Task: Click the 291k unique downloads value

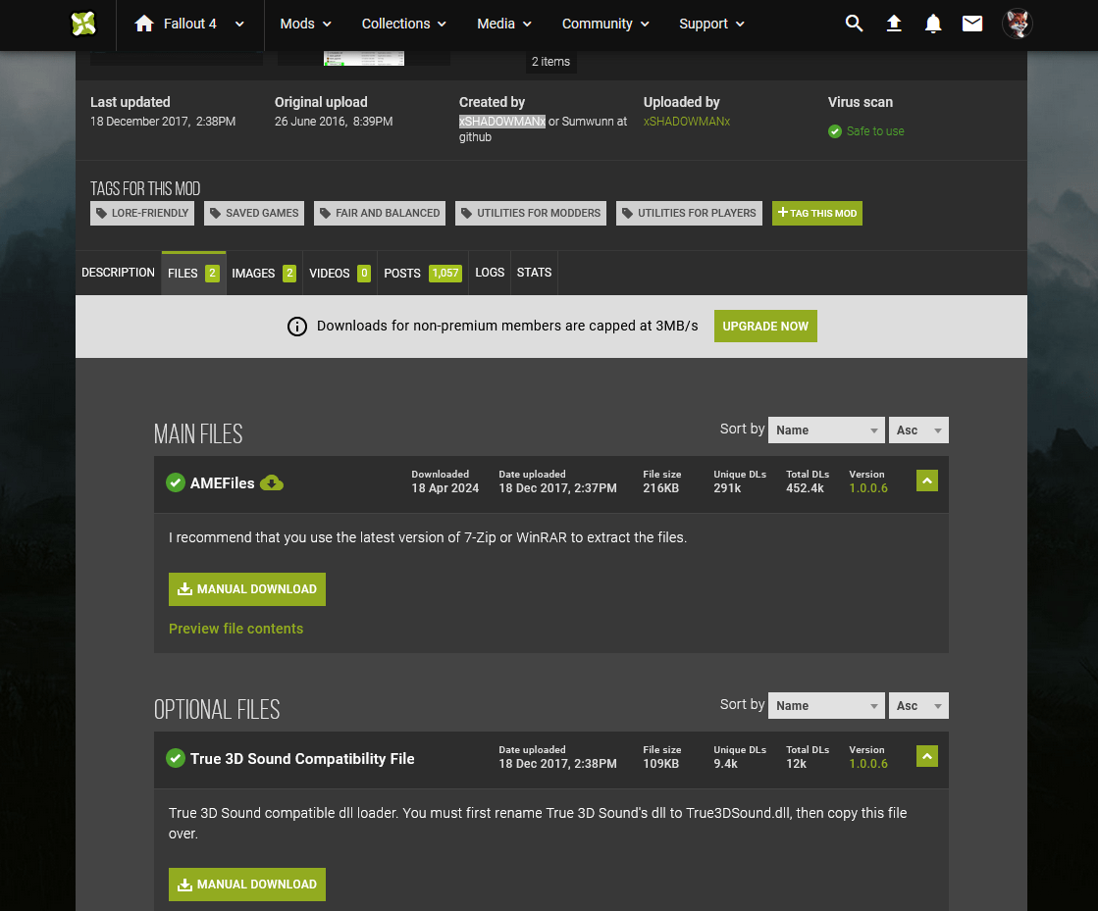Action: pos(727,488)
